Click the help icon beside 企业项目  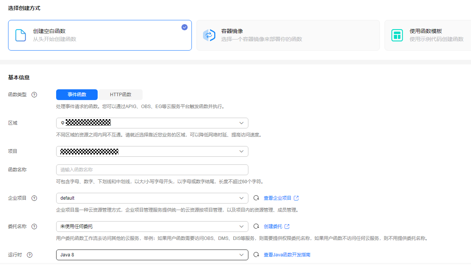34,198
